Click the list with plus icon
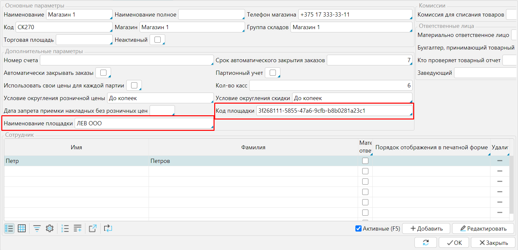Image resolution: width=518 pixels, height=250 pixels. click(x=77, y=228)
